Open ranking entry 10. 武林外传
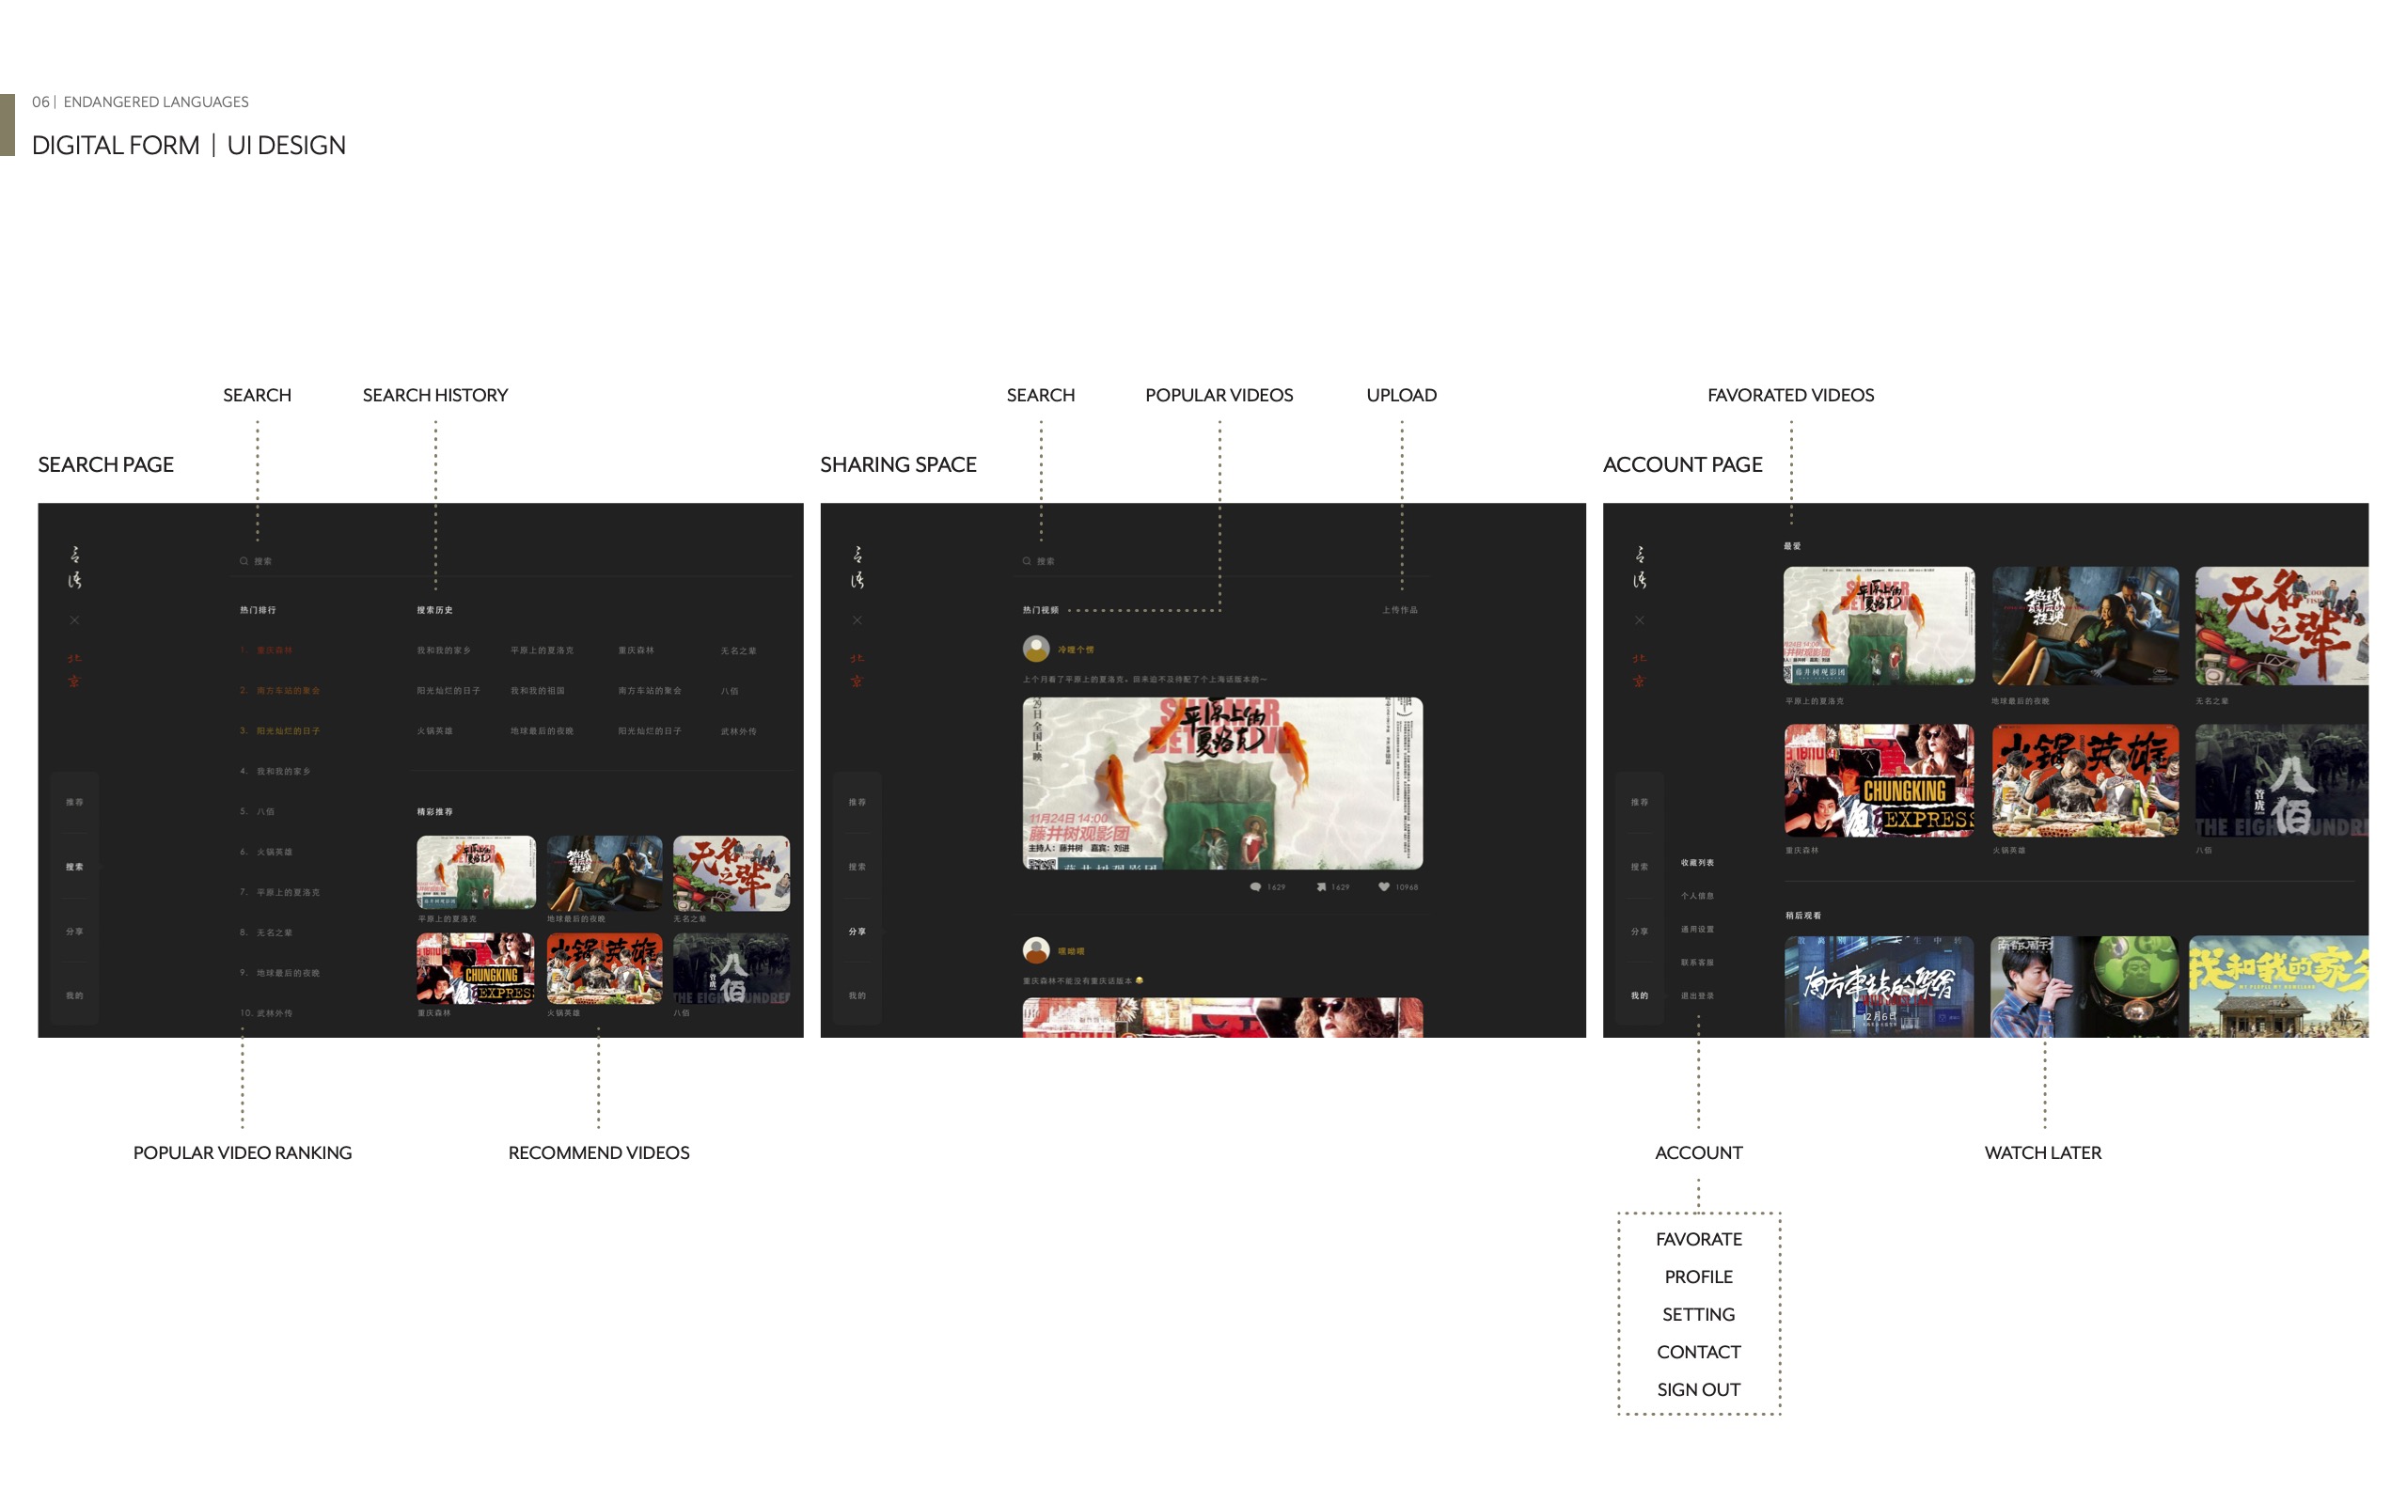The width and height of the screenshot is (2407, 1504). [267, 1012]
